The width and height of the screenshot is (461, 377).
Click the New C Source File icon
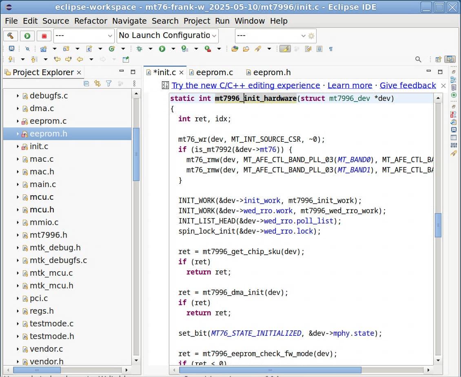pyautogui.click(x=89, y=49)
